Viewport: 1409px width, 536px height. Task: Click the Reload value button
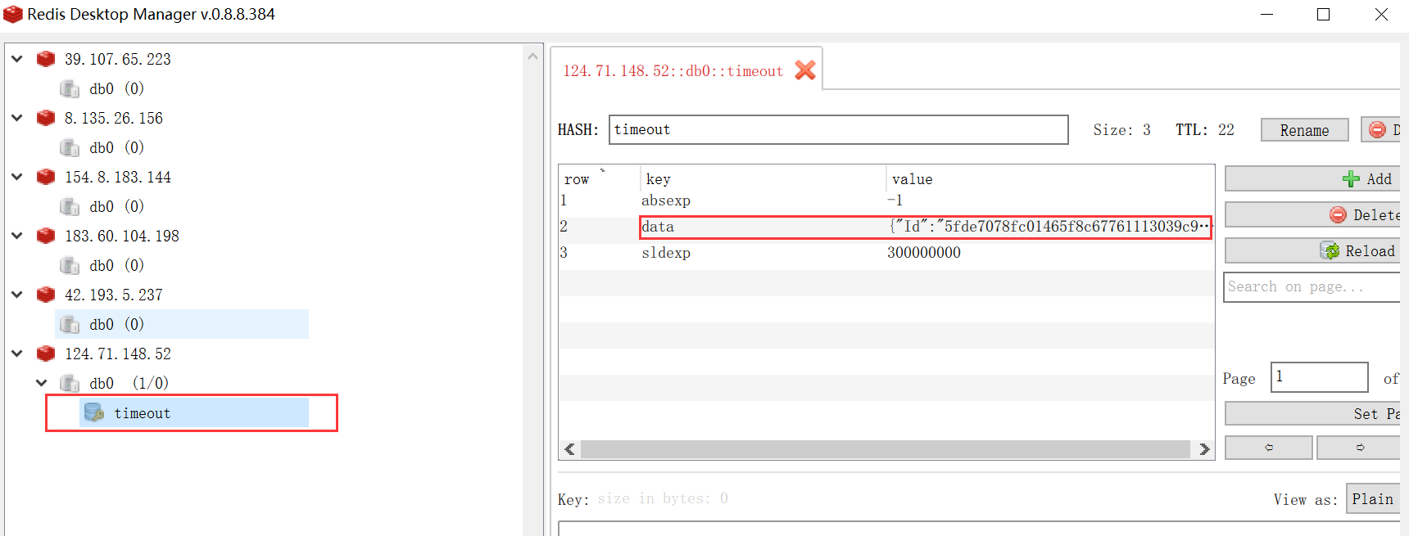pos(1312,250)
